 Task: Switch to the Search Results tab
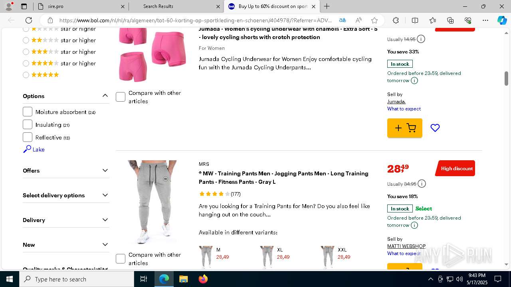click(176, 6)
